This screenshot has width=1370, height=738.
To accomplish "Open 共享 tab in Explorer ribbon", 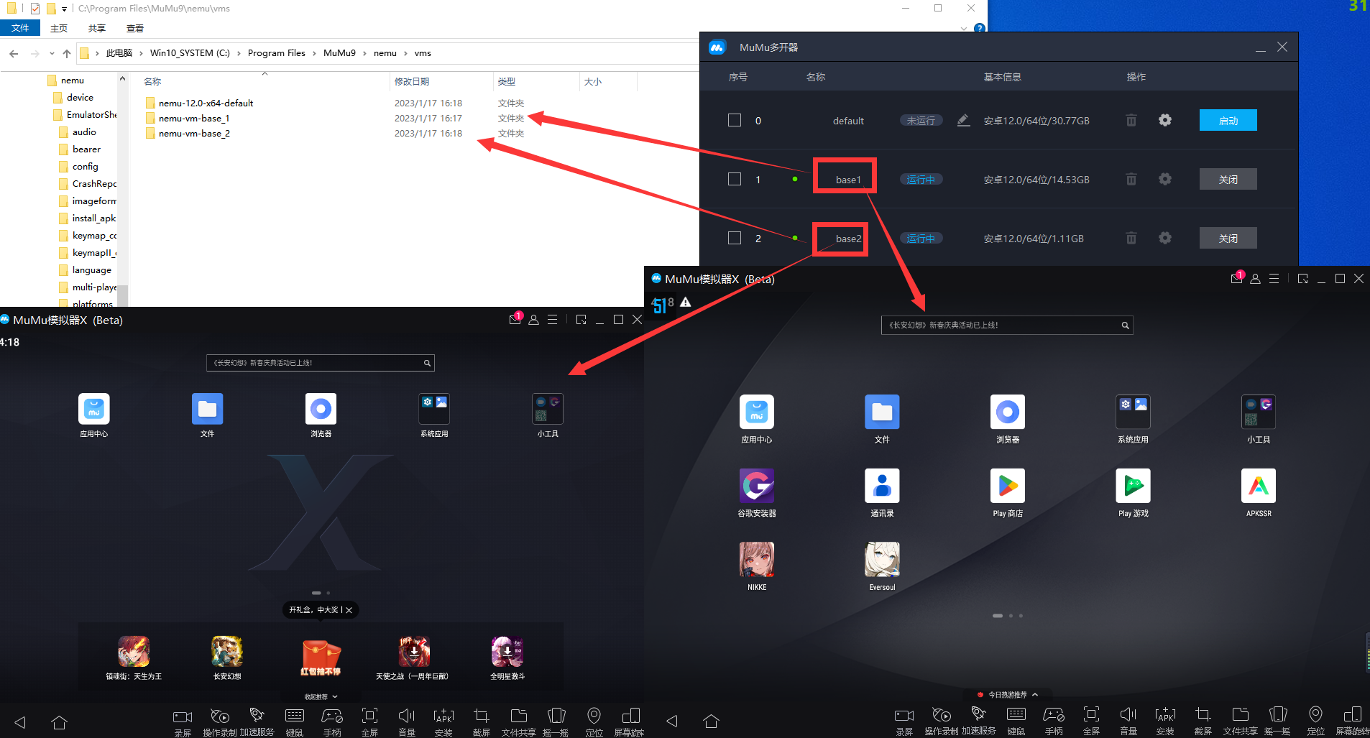I will click(x=97, y=29).
